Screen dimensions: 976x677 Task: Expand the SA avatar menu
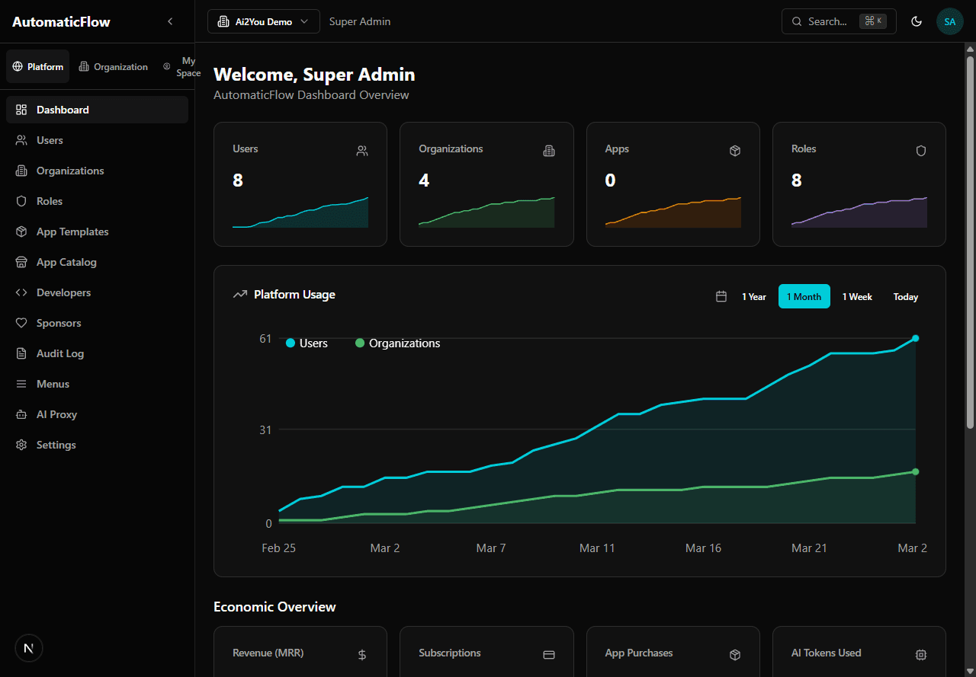pyautogui.click(x=949, y=21)
